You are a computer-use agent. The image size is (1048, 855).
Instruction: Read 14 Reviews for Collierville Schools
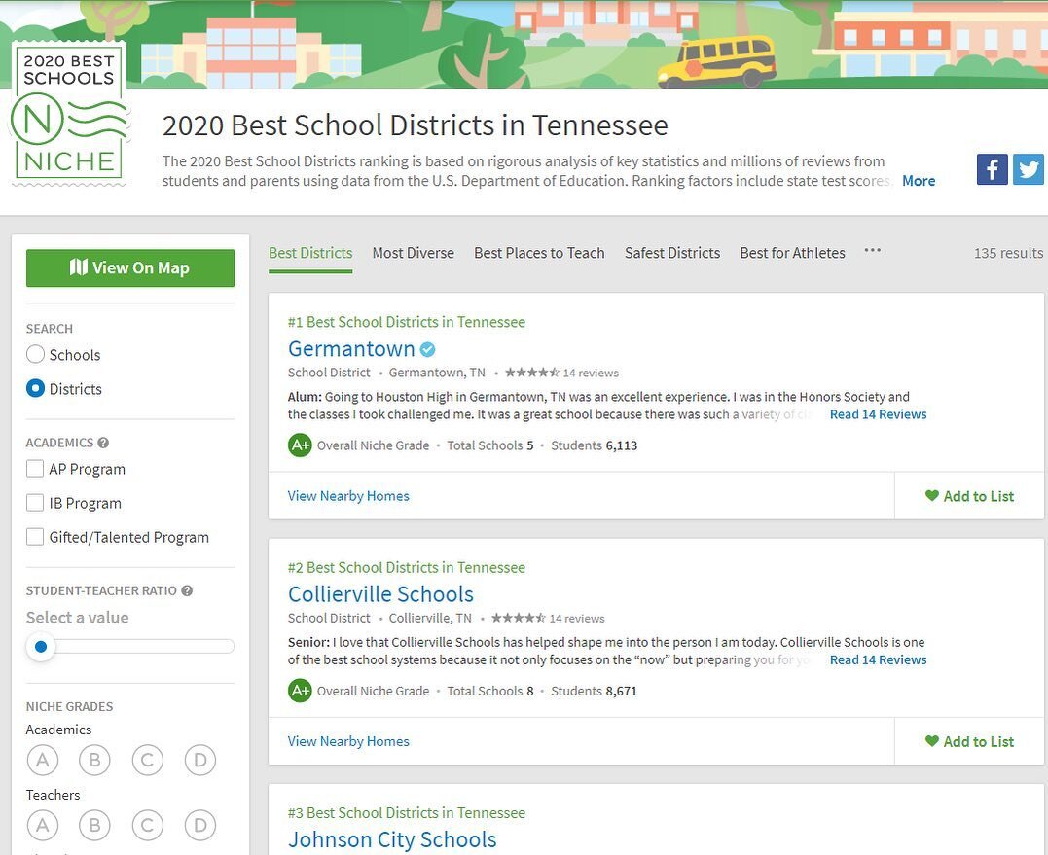click(x=879, y=659)
